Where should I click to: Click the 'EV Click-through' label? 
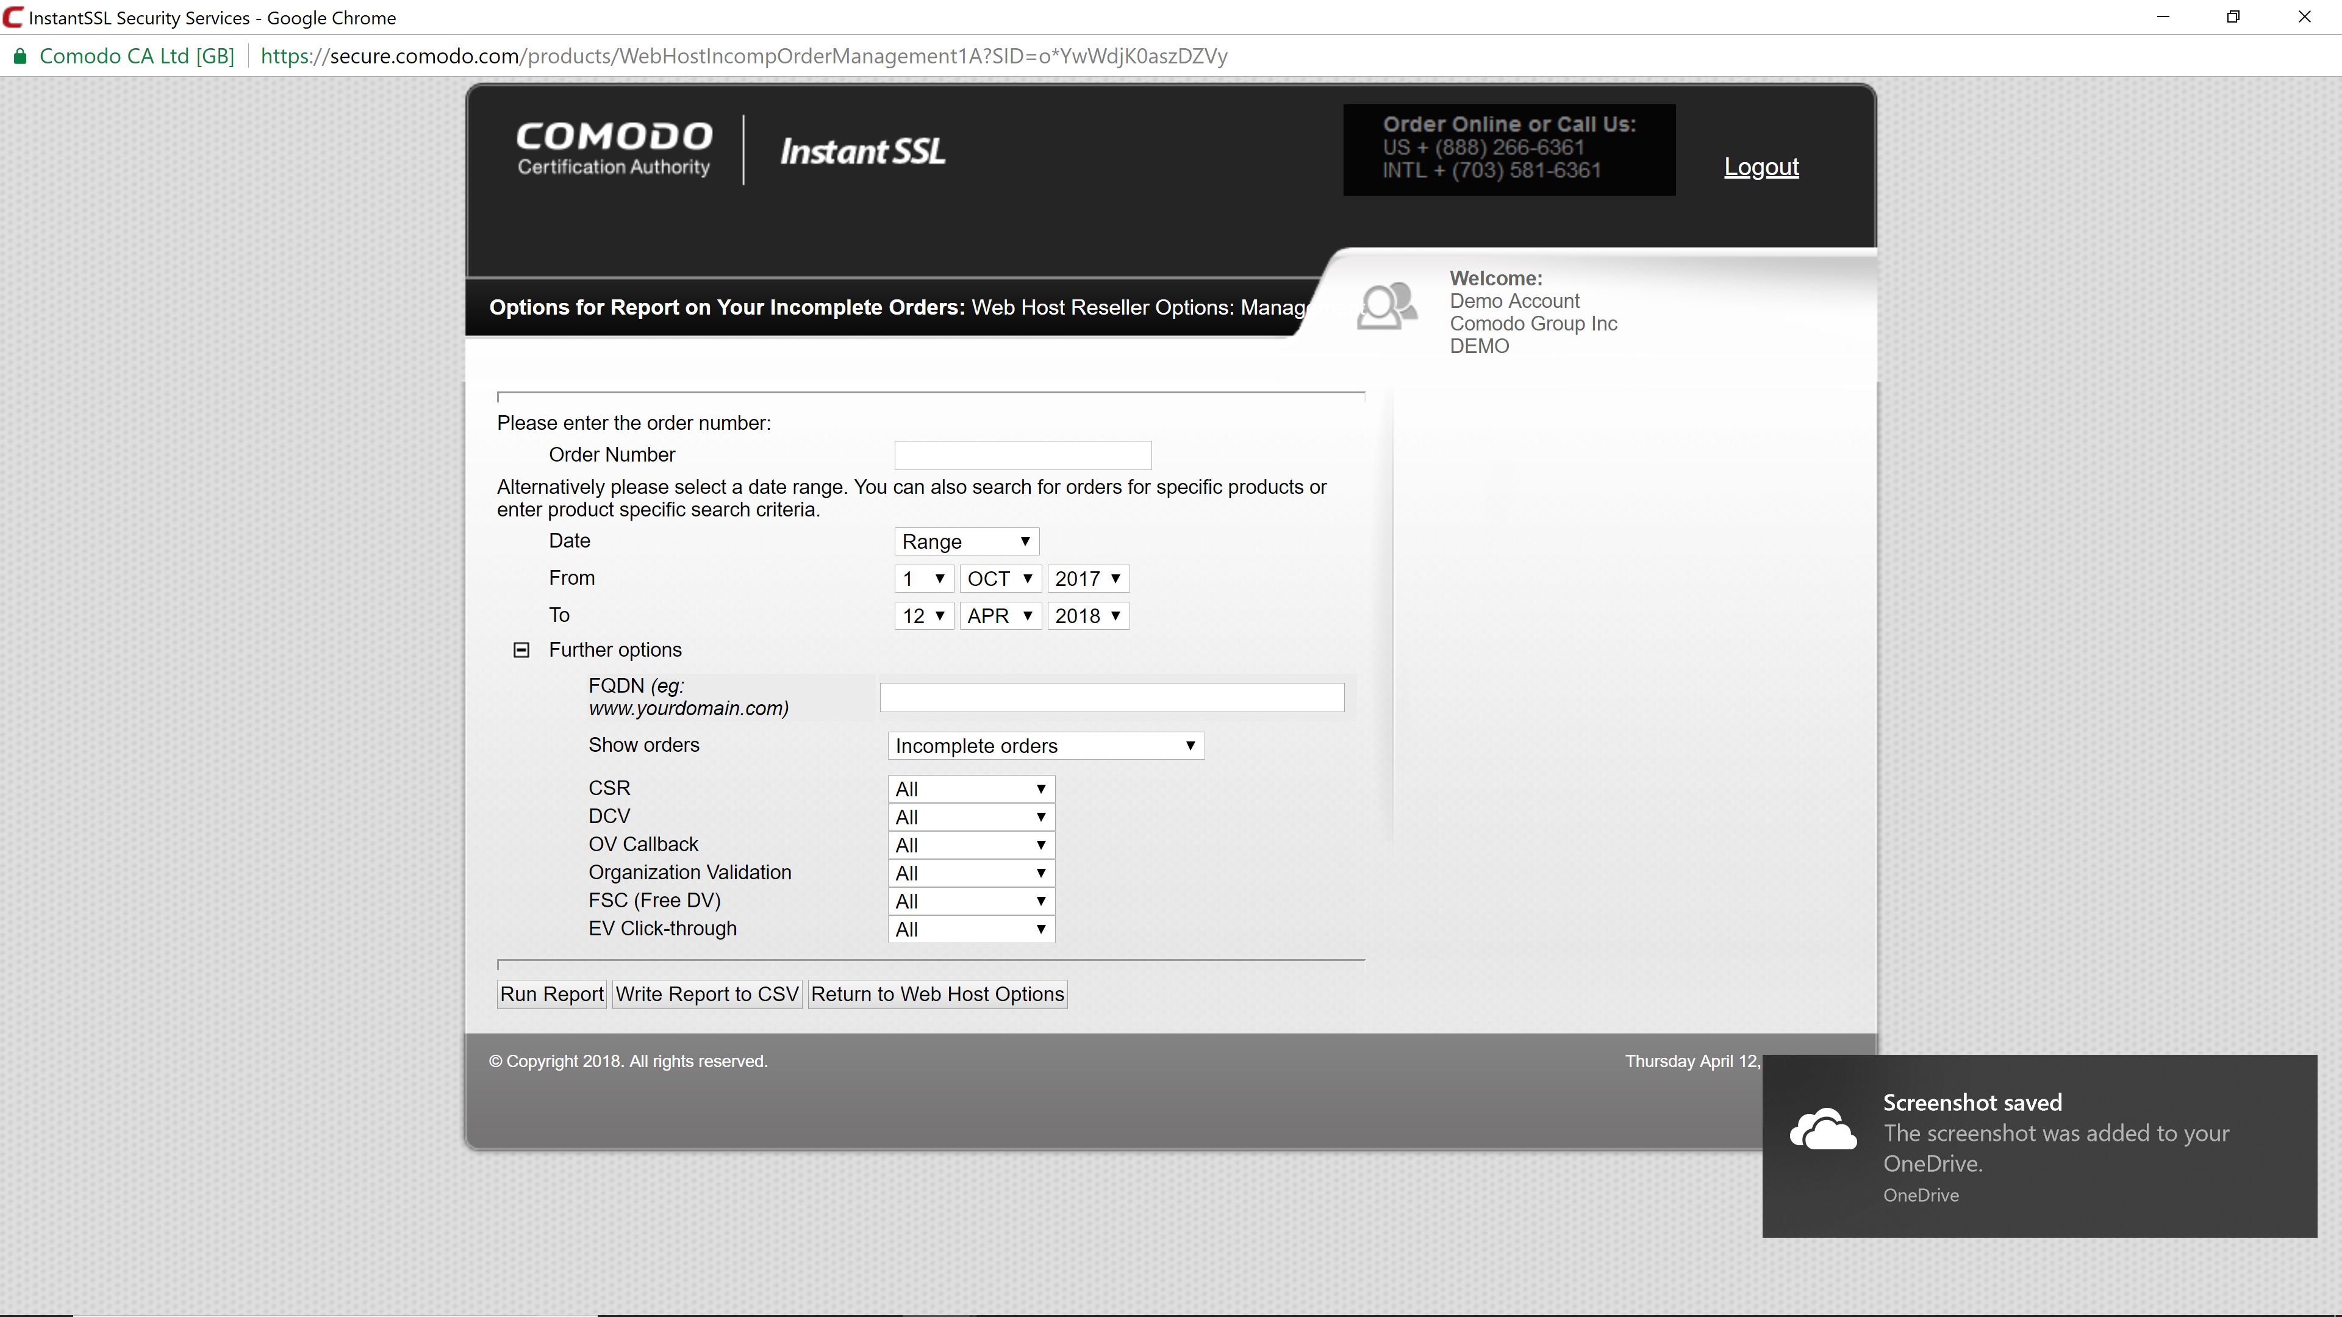tap(663, 929)
